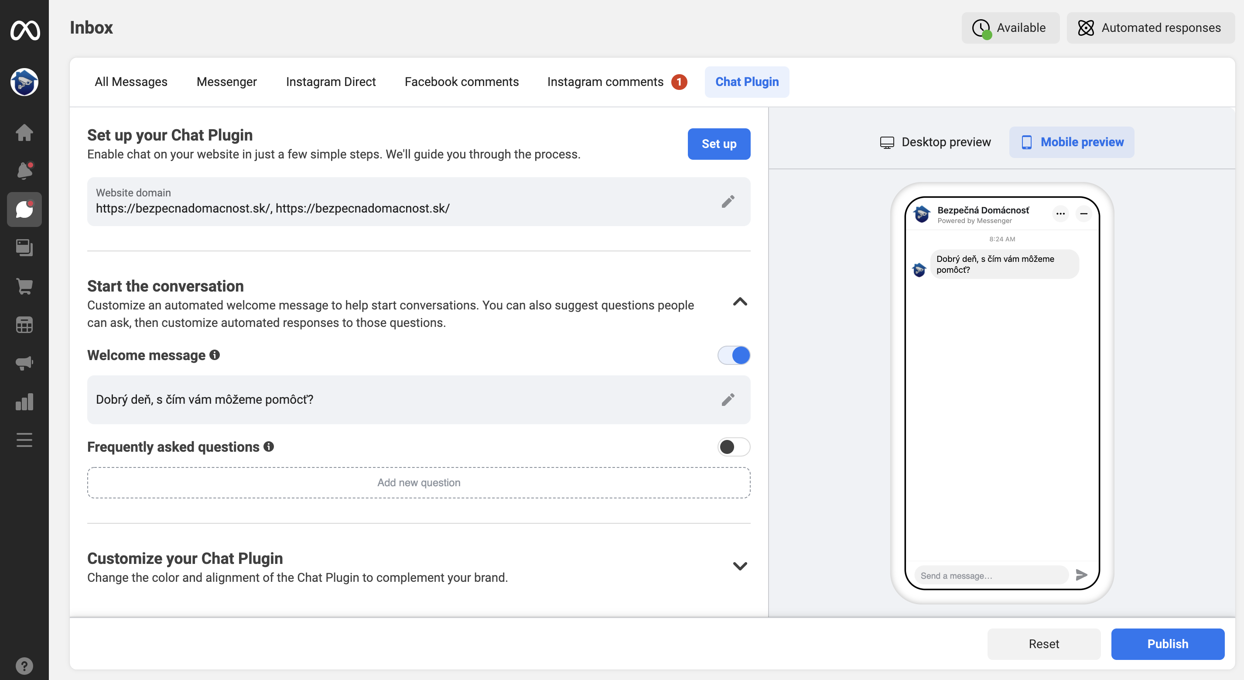Go to Home from the sidebar
Viewport: 1244px width, 680px height.
pos(24,132)
